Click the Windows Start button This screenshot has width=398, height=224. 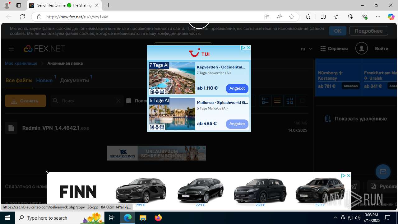[7, 218]
